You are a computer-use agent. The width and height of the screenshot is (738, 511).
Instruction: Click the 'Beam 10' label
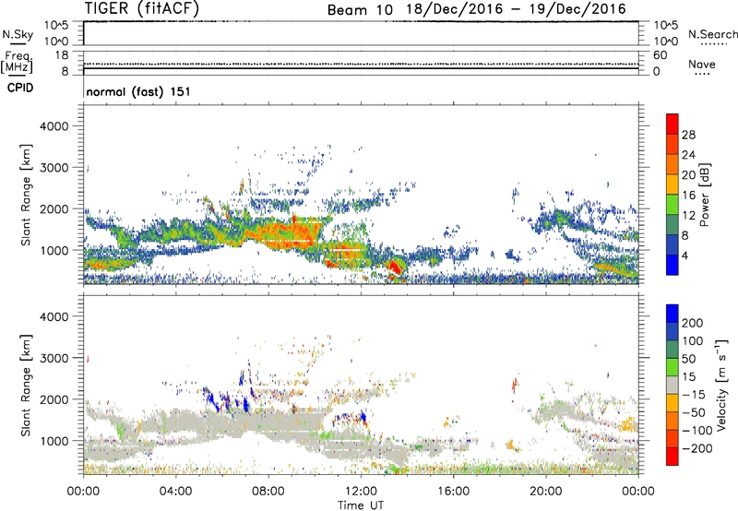pos(360,9)
